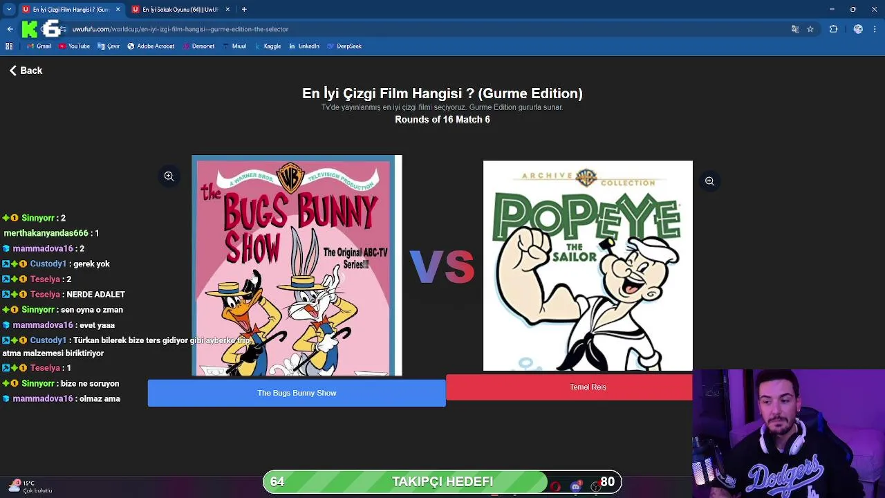Close the 'En İyi Çizgi Film Hangisi' tab
This screenshot has height=498, width=885.
pyautogui.click(x=118, y=9)
